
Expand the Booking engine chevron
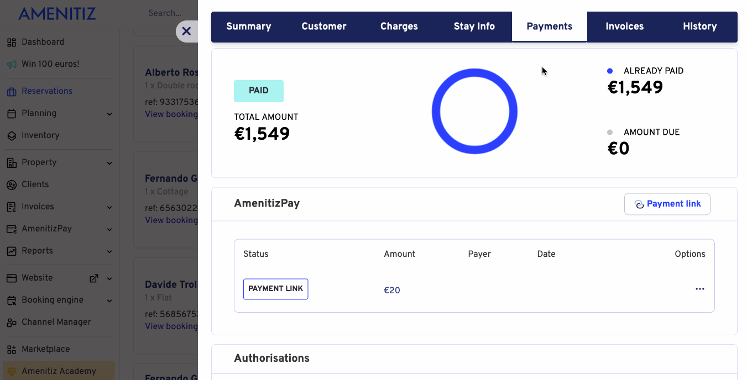(x=109, y=300)
